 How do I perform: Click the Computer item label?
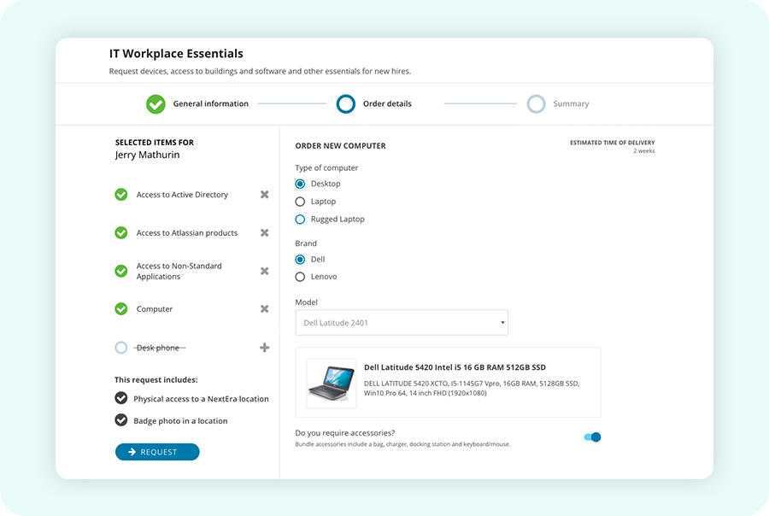[x=155, y=309]
